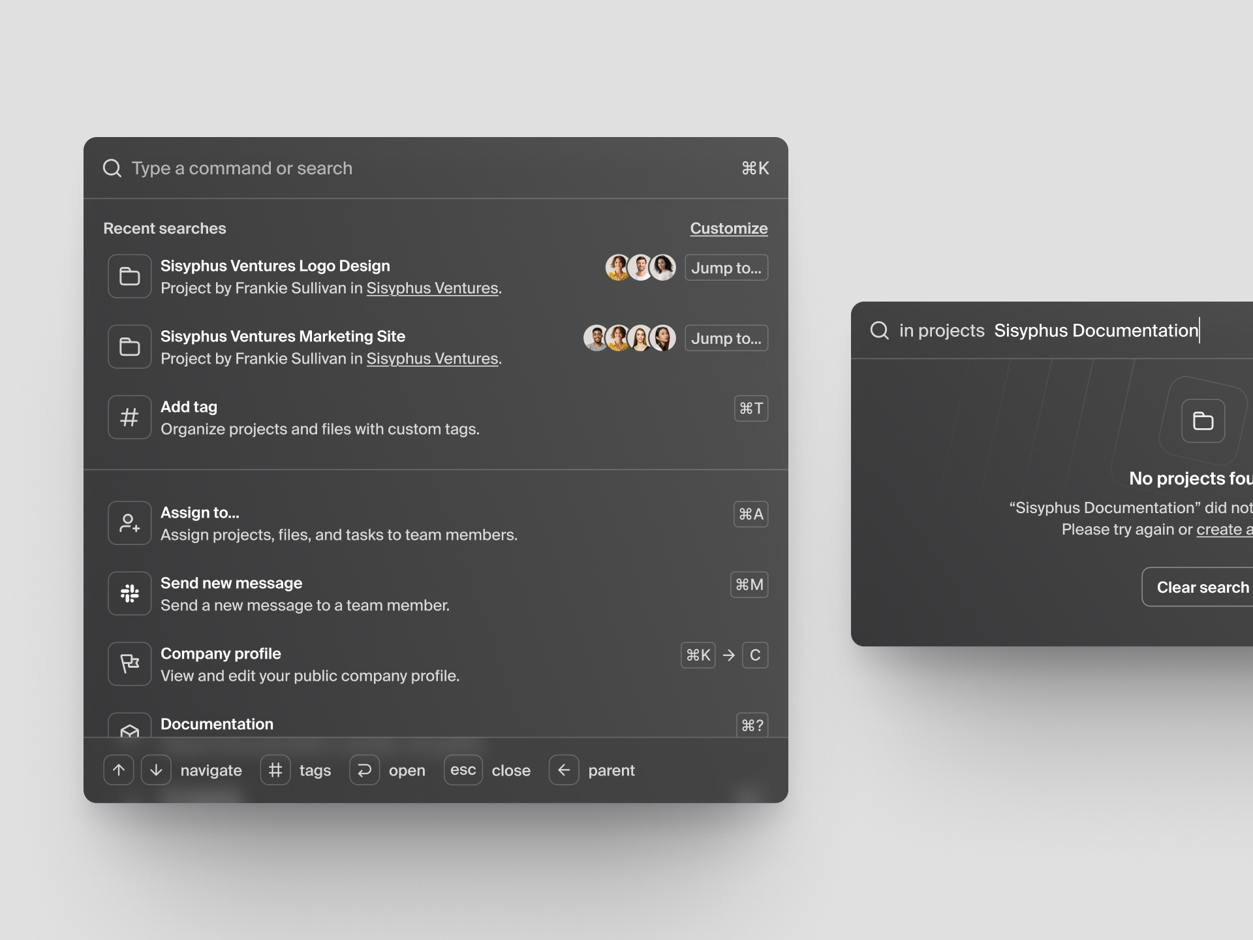
Task: Click the magnifier search icon
Action: pyautogui.click(x=112, y=168)
